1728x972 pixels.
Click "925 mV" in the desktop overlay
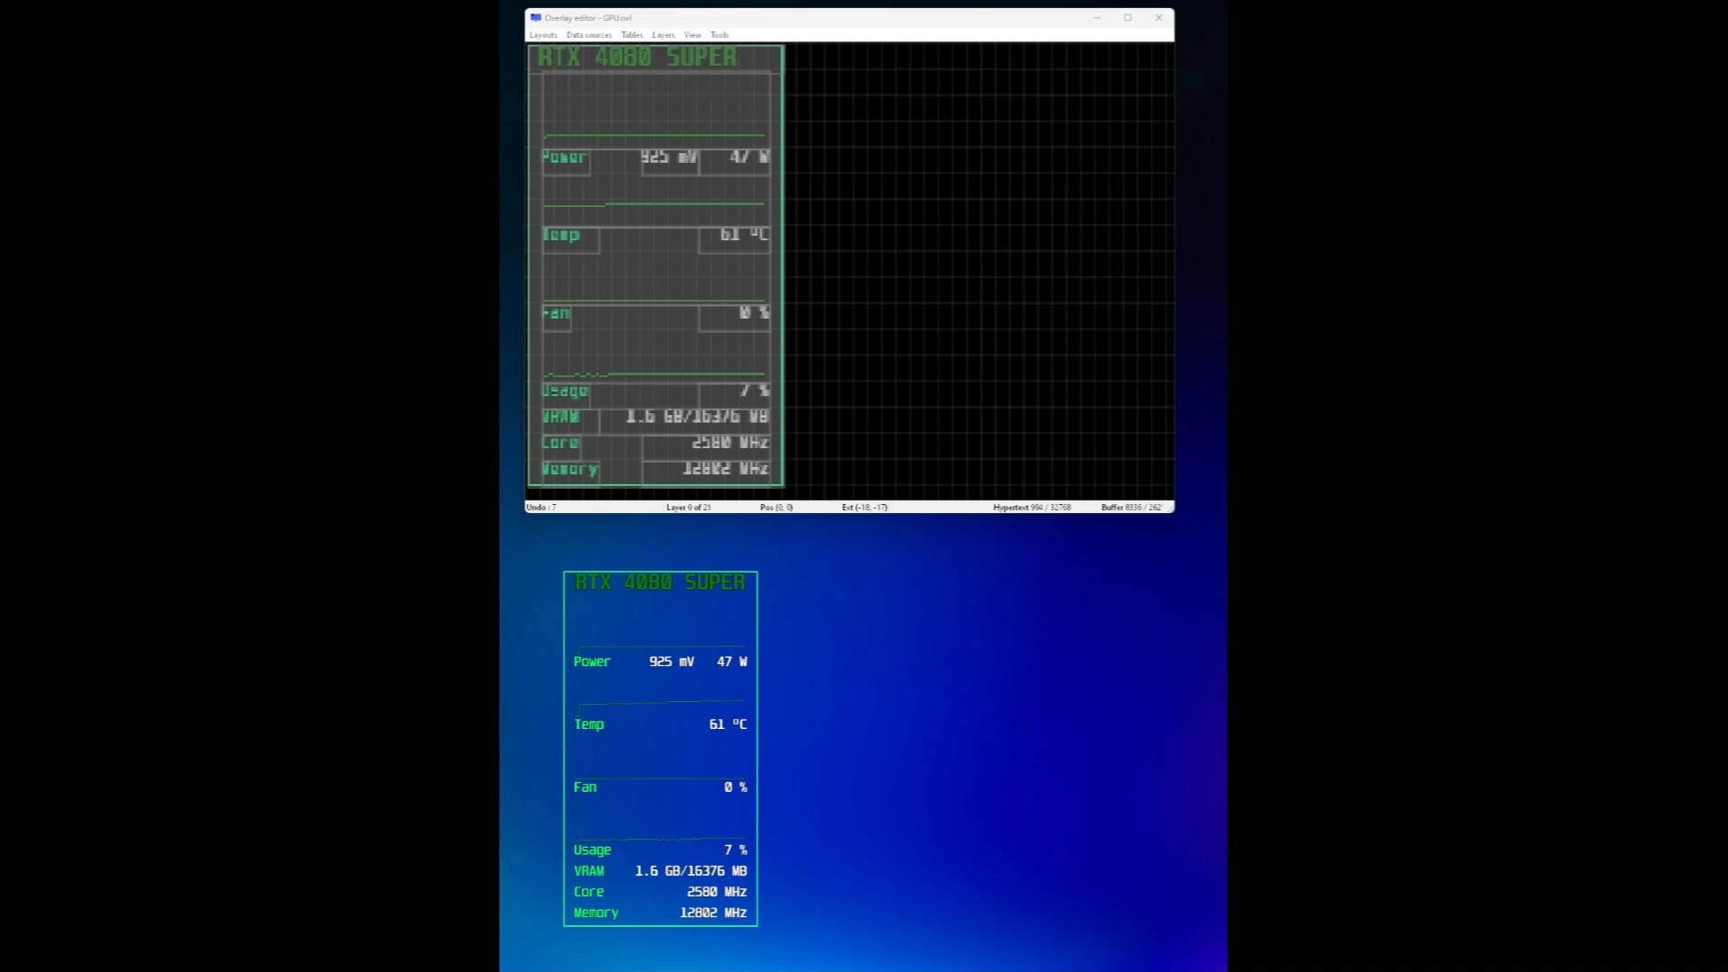(671, 661)
